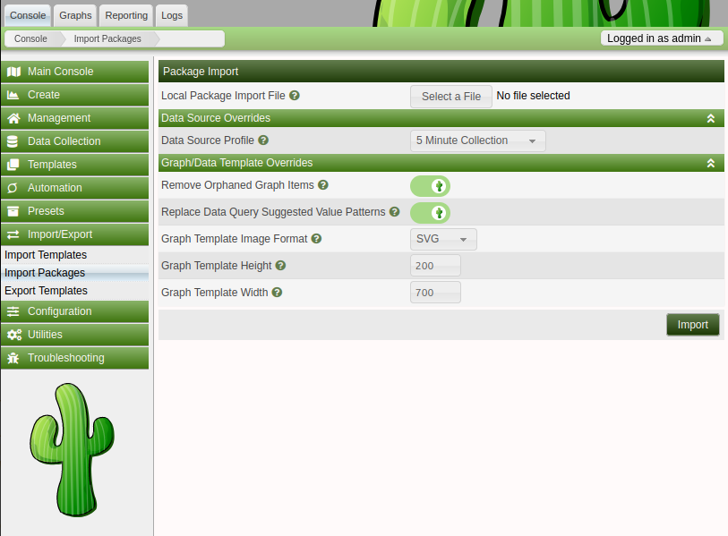Click the Graph Template Height input field
Viewport: 728px width, 536px height.
coord(435,266)
